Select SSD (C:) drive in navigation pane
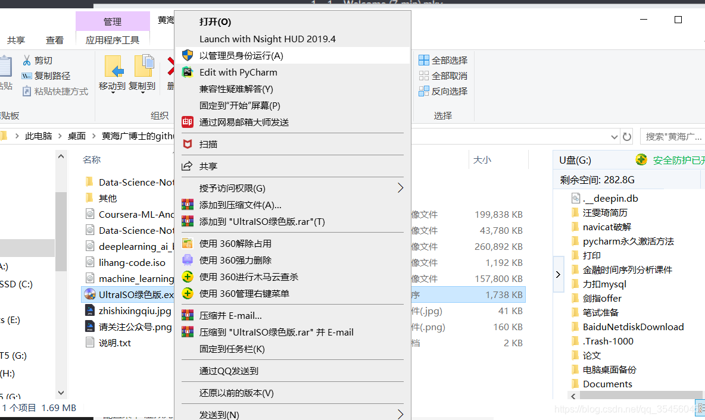This screenshot has width=705, height=420. click(17, 284)
